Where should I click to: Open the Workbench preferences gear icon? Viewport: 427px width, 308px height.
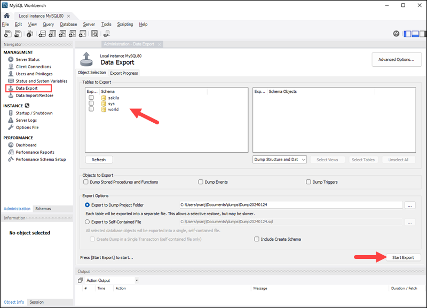pos(396,34)
